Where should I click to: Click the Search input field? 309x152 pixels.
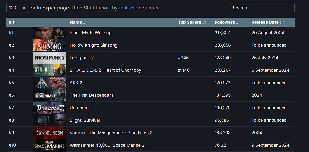(262, 8)
